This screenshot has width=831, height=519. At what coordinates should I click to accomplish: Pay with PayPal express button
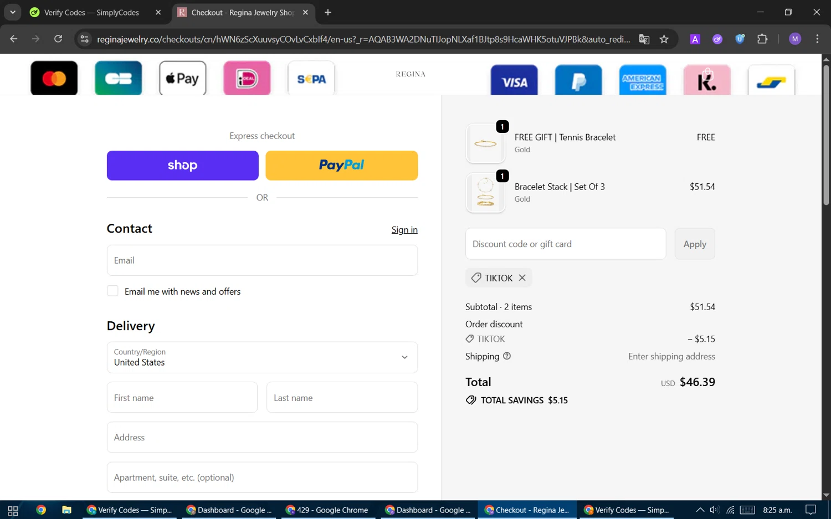click(342, 166)
